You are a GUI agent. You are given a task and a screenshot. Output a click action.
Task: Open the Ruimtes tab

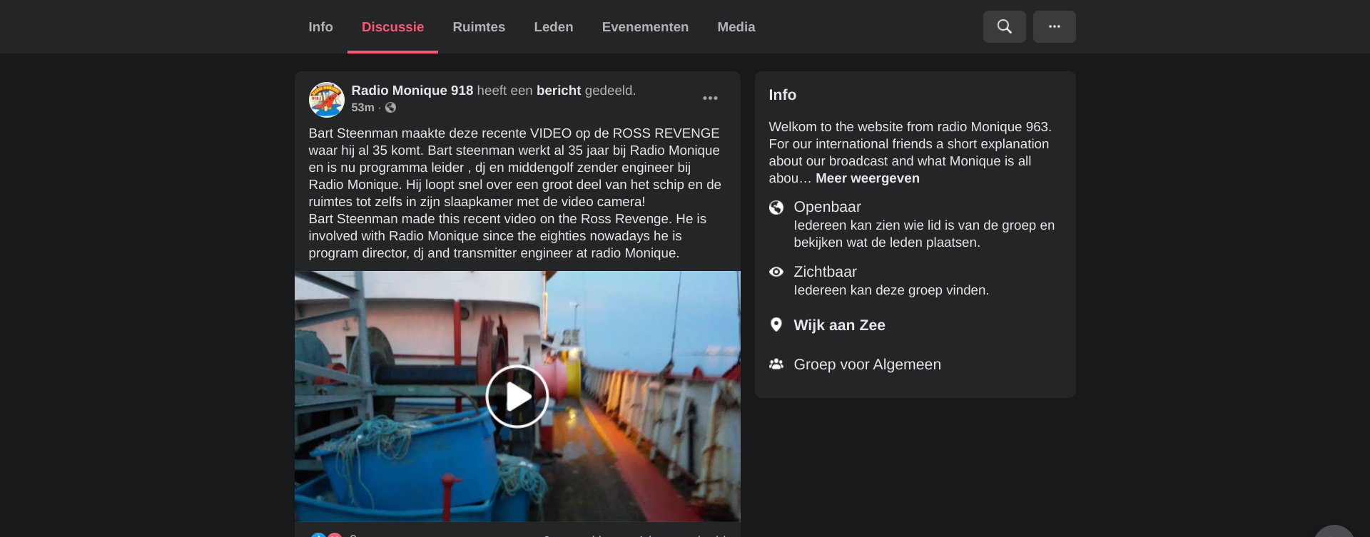tap(479, 27)
